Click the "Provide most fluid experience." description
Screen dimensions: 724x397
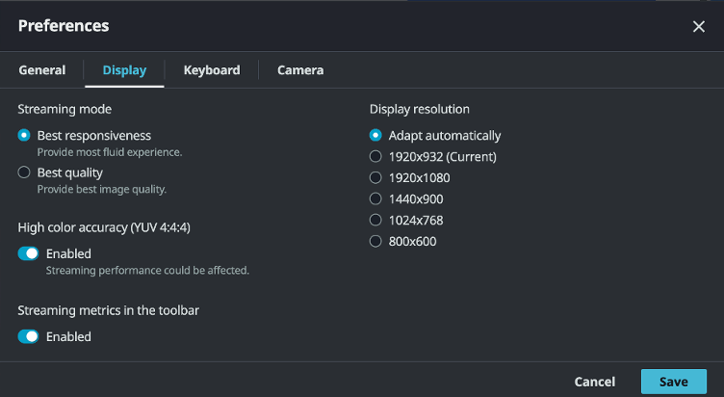[109, 152]
